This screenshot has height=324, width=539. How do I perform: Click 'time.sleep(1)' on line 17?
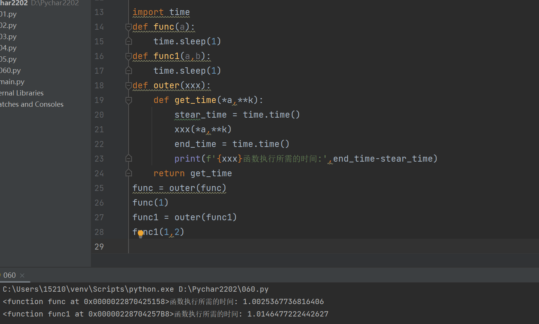pyautogui.click(x=187, y=71)
